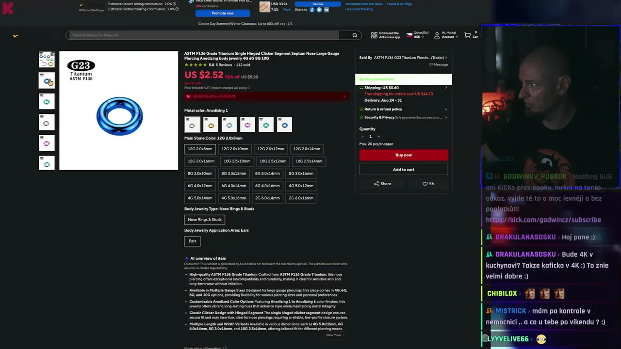
Task: Open Recommended hot deals link
Action: click(x=364, y=4)
